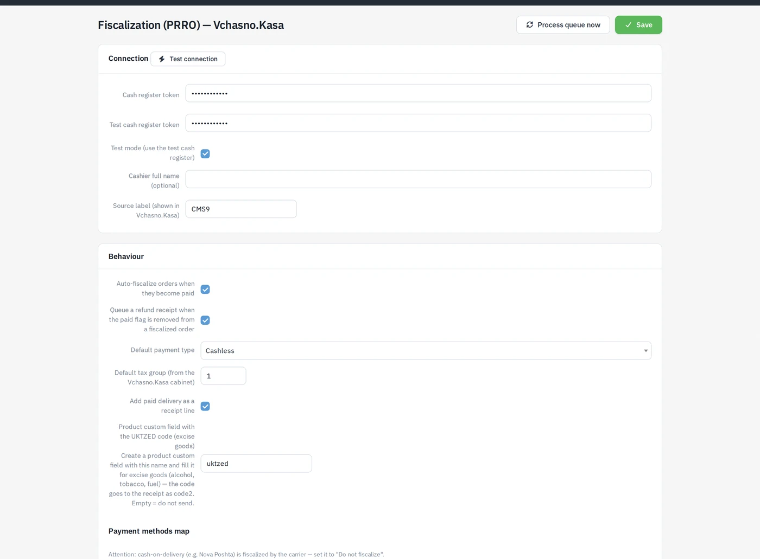Run the Test connection button
This screenshot has height=559, width=760.
tap(188, 59)
